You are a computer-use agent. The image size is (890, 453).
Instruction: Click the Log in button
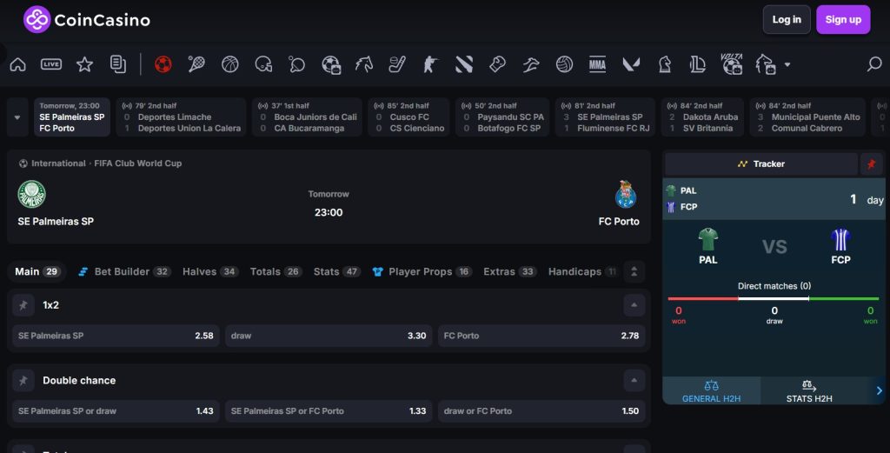click(787, 20)
